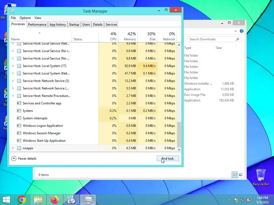Expand the wsappx process group
The width and height of the screenshot is (274, 205).
click(x=13, y=148)
